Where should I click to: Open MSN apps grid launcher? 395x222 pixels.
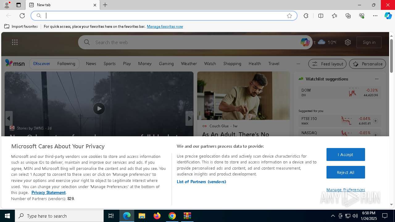(15, 42)
